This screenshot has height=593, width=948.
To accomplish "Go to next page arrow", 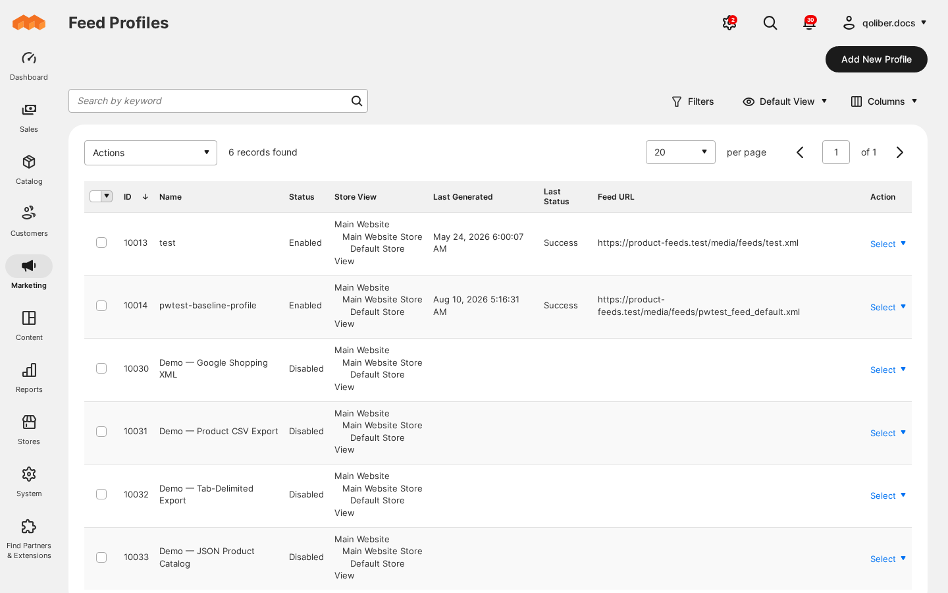I will pos(900,152).
